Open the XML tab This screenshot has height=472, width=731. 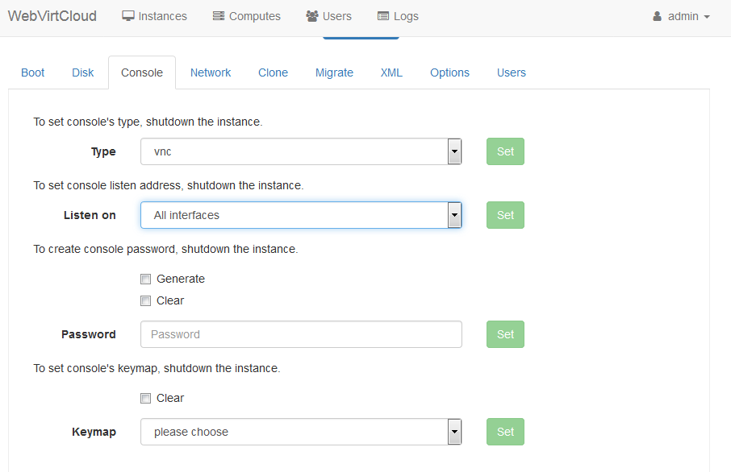[391, 72]
